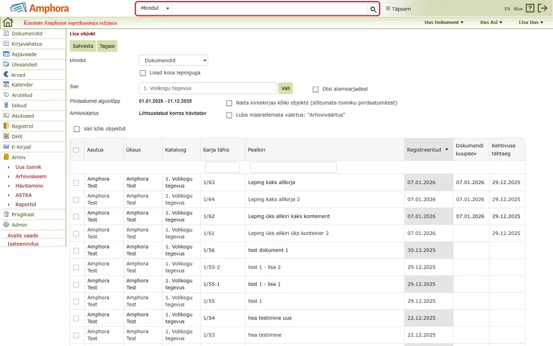
Task: Click the Isikud sidebar icon
Action: point(6,105)
